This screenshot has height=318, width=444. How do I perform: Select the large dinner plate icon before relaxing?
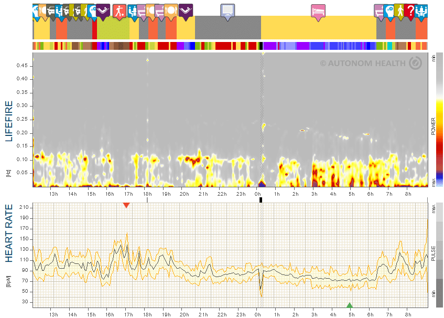click(171, 12)
